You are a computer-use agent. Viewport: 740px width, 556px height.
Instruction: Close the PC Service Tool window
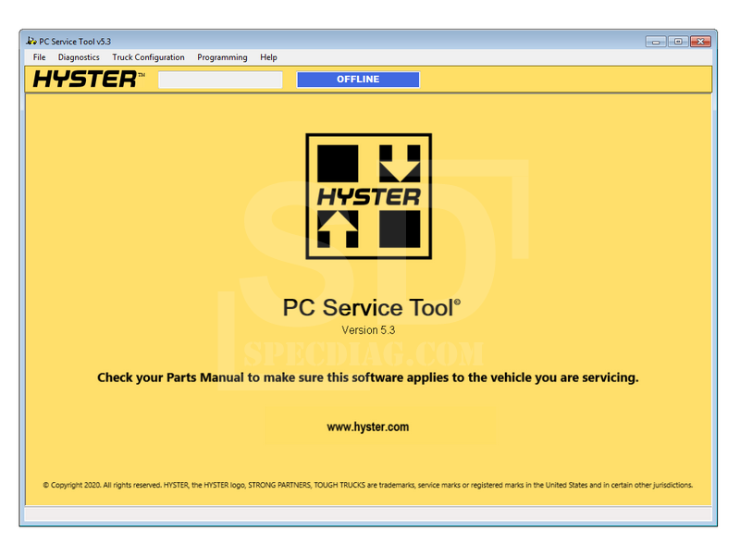tap(701, 41)
